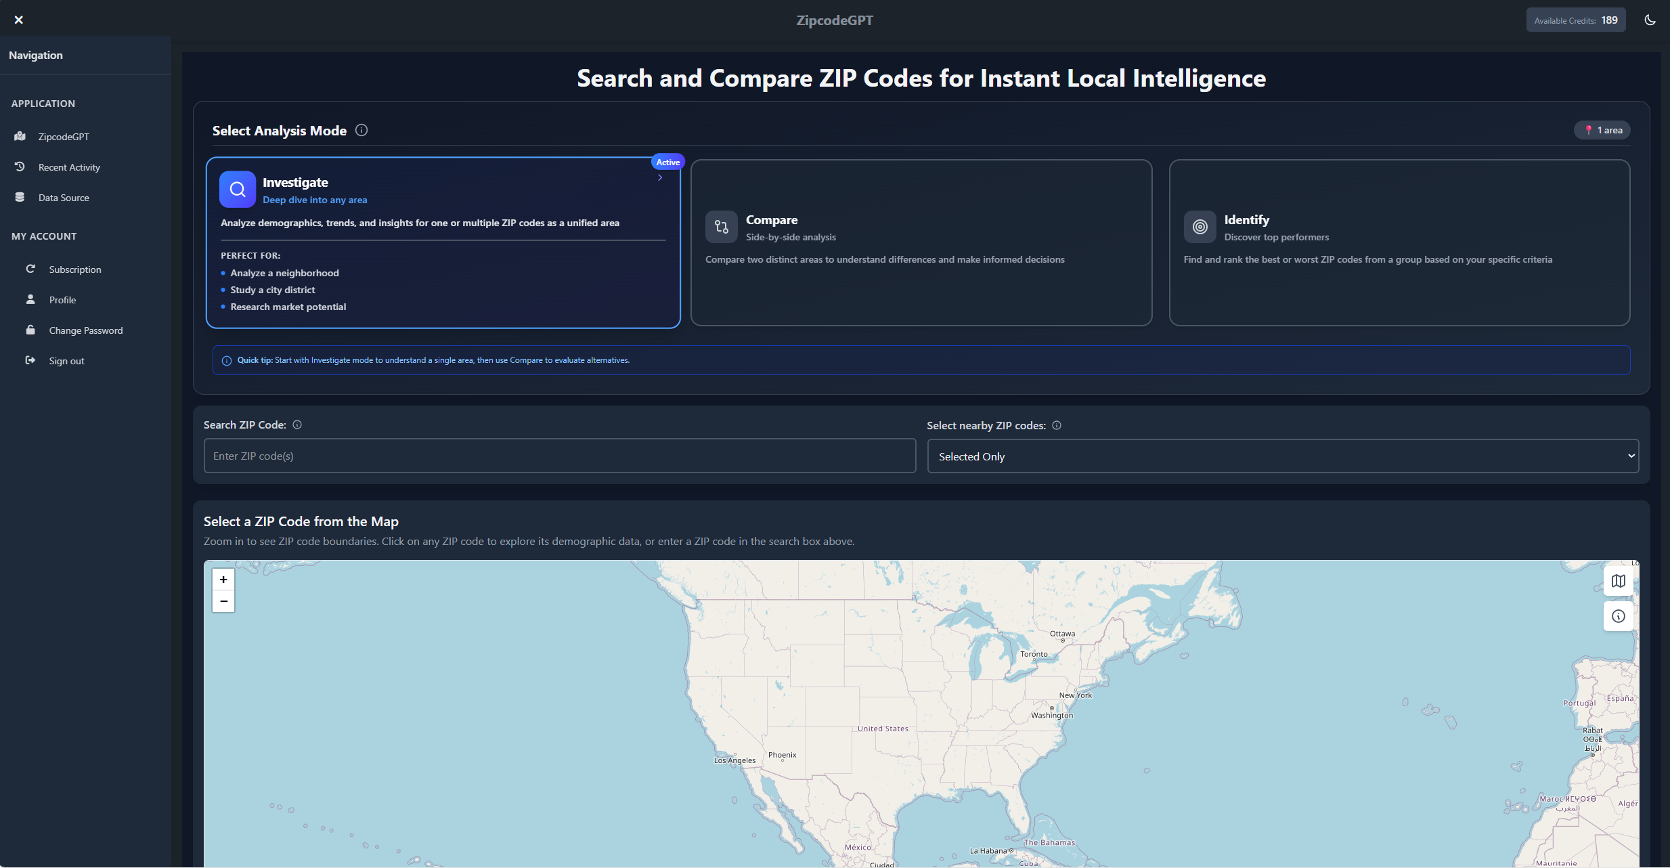Image resolution: width=1670 pixels, height=868 pixels.
Task: Click New York on the map
Action: pyautogui.click(x=1076, y=695)
